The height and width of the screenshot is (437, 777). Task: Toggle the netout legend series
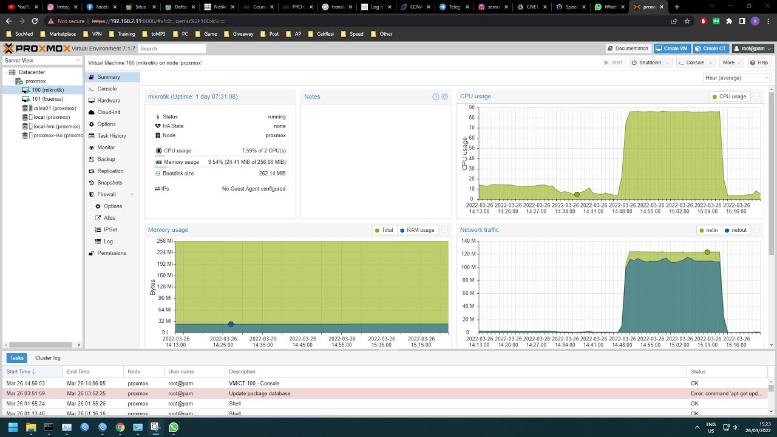(x=736, y=230)
